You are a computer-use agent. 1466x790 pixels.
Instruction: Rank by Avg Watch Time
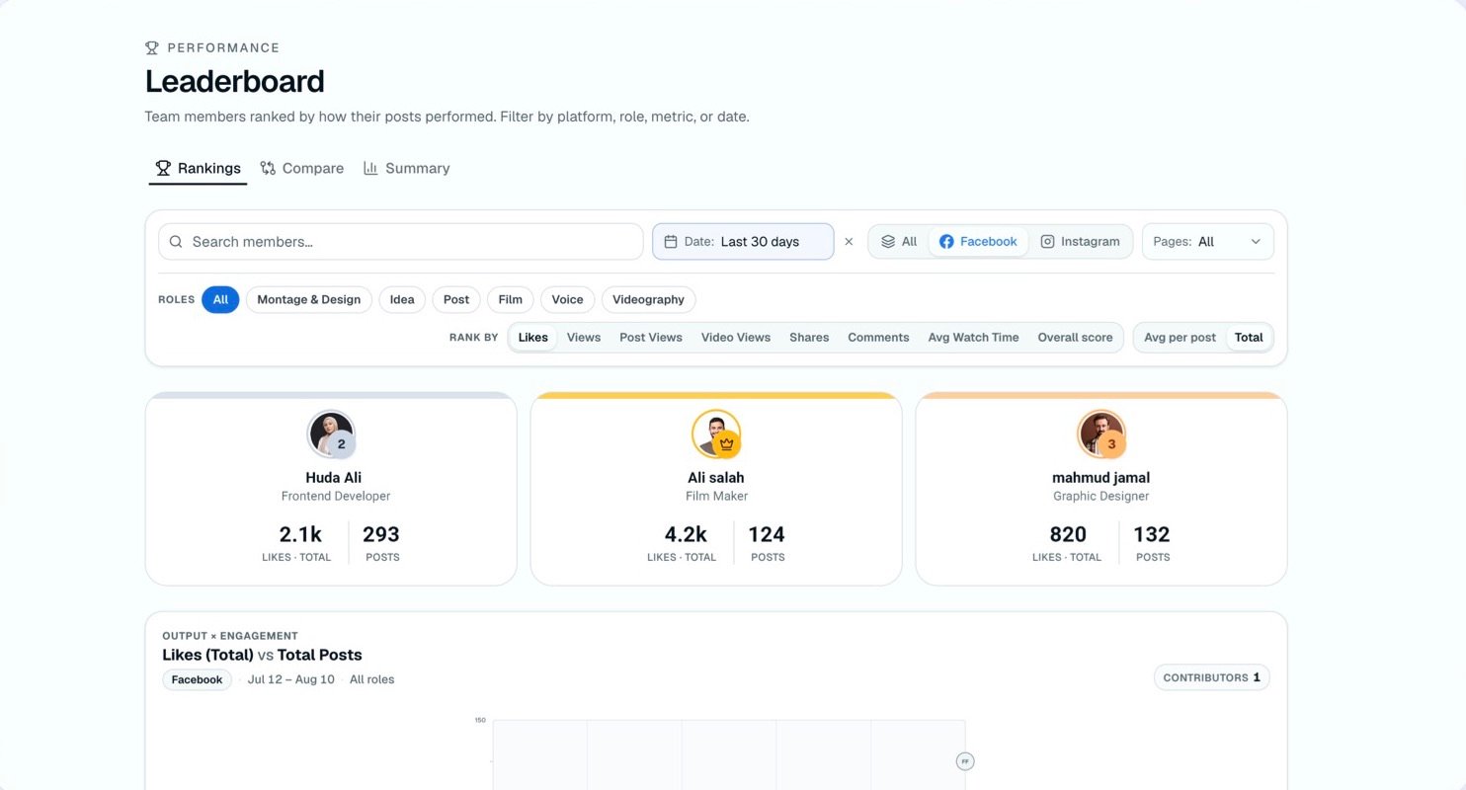pyautogui.click(x=973, y=338)
